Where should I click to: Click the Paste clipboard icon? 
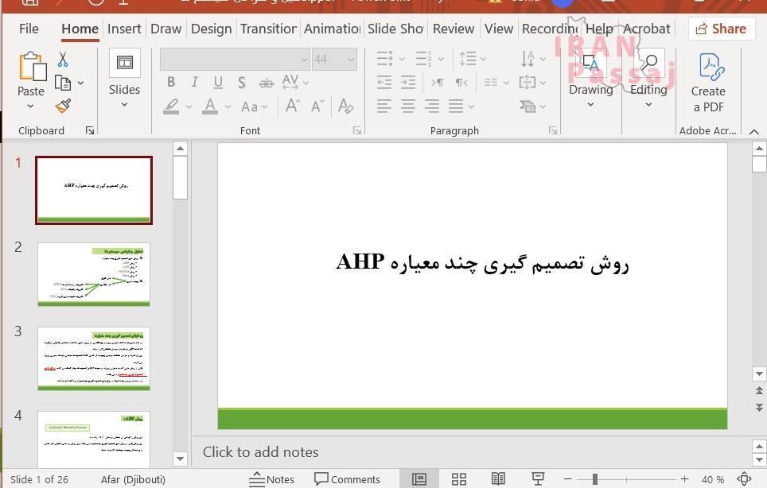[x=33, y=66]
